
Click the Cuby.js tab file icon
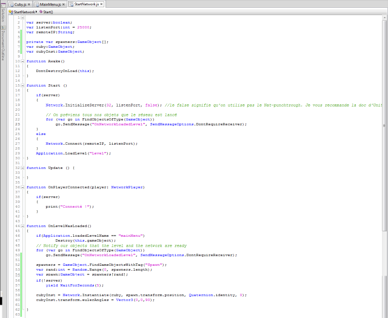click(x=11, y=4)
